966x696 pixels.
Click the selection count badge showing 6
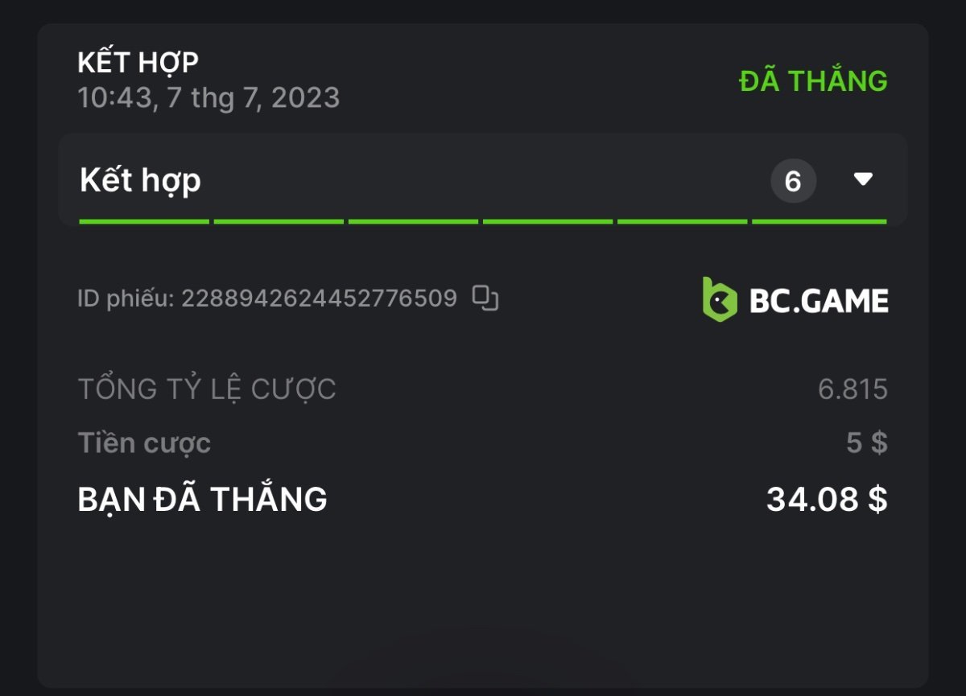tap(793, 181)
